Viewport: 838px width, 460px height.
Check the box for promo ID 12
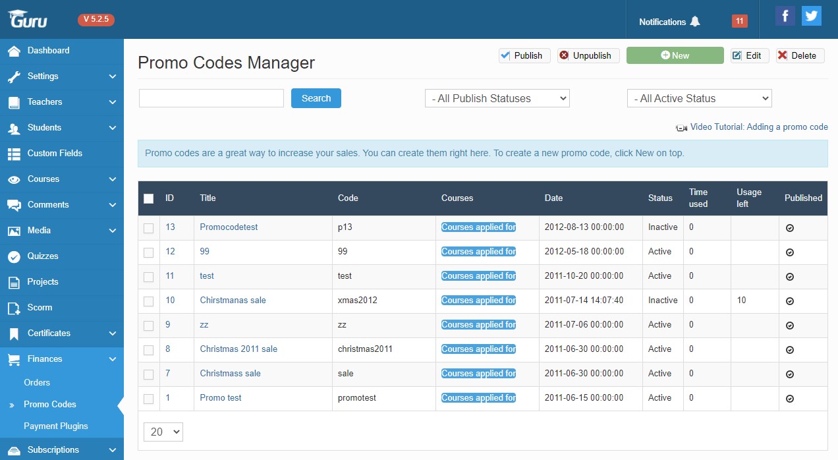(x=148, y=252)
